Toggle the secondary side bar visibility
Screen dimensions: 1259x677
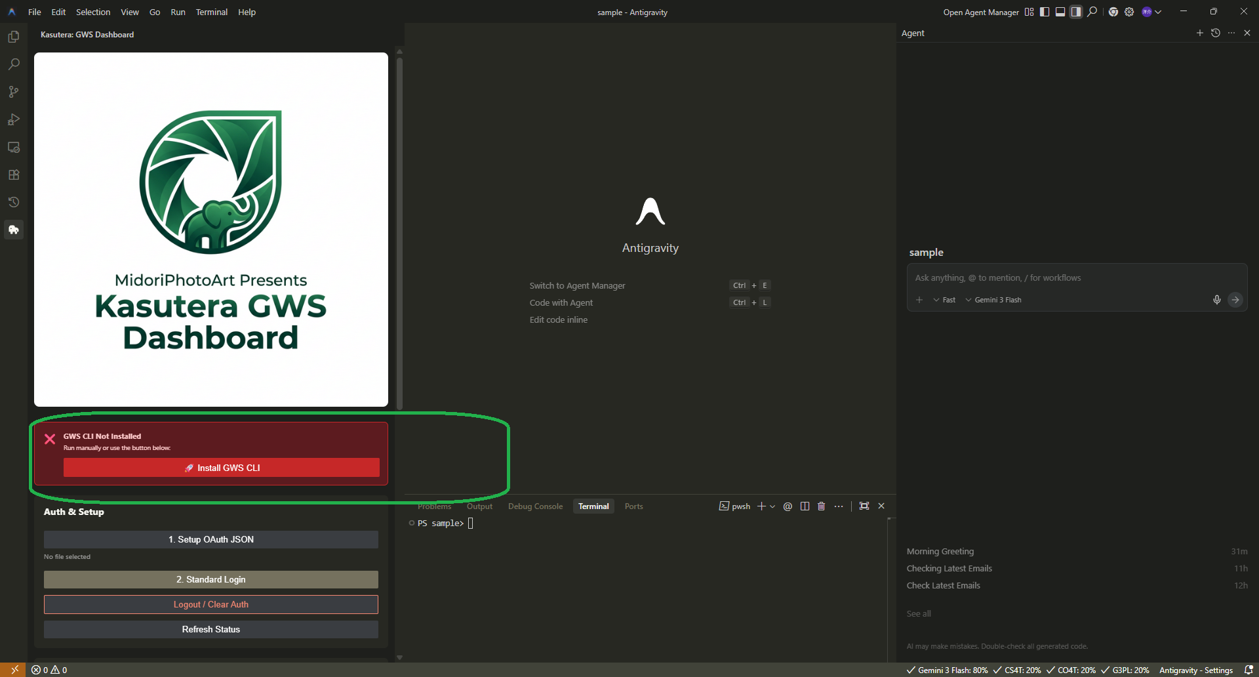pos(1075,11)
